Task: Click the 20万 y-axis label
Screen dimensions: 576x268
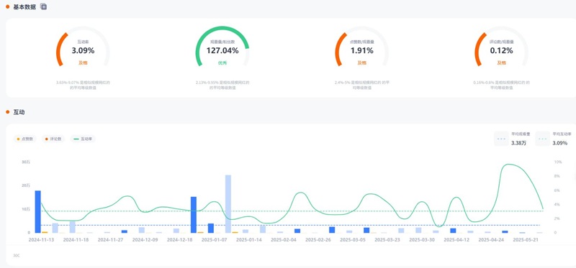Action: tap(26, 185)
